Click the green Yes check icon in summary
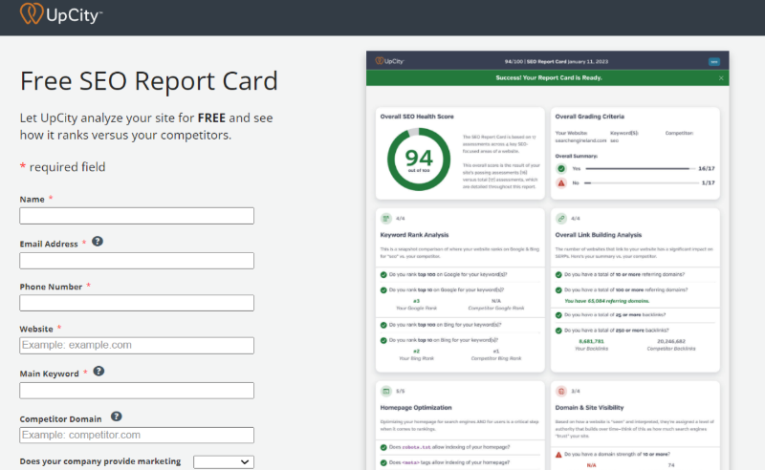The height and width of the screenshot is (470, 765). 561,169
